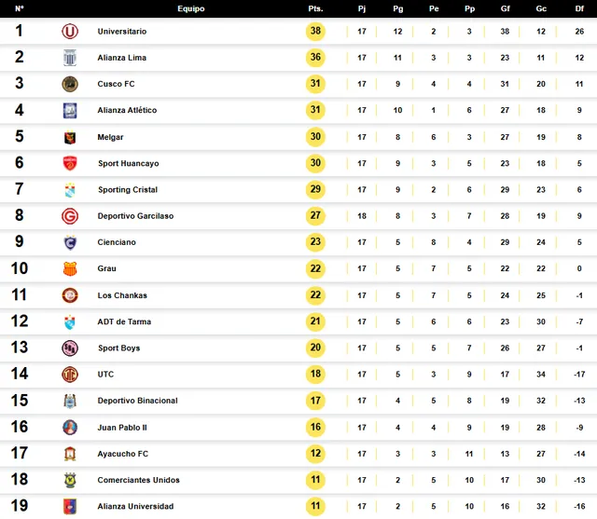Select the Cusco FC round badge
Image resolution: width=597 pixels, height=519 pixels.
(70, 84)
